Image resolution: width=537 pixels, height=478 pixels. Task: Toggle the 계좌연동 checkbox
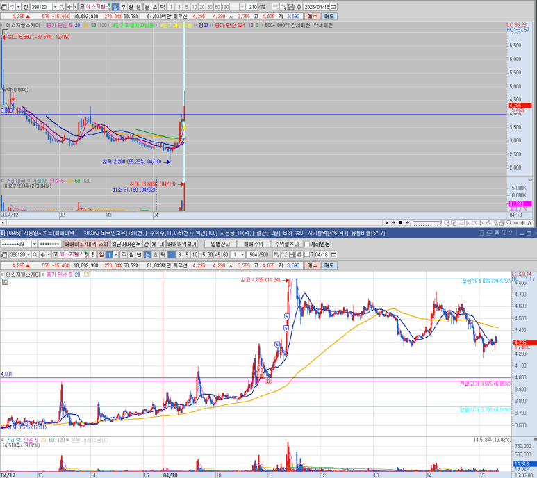point(307,244)
